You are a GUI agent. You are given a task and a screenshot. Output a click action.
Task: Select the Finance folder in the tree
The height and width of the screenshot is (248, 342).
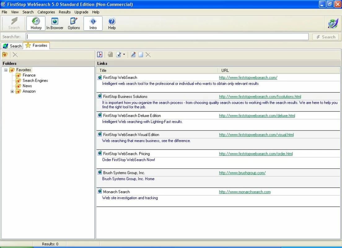pyautogui.click(x=29, y=75)
